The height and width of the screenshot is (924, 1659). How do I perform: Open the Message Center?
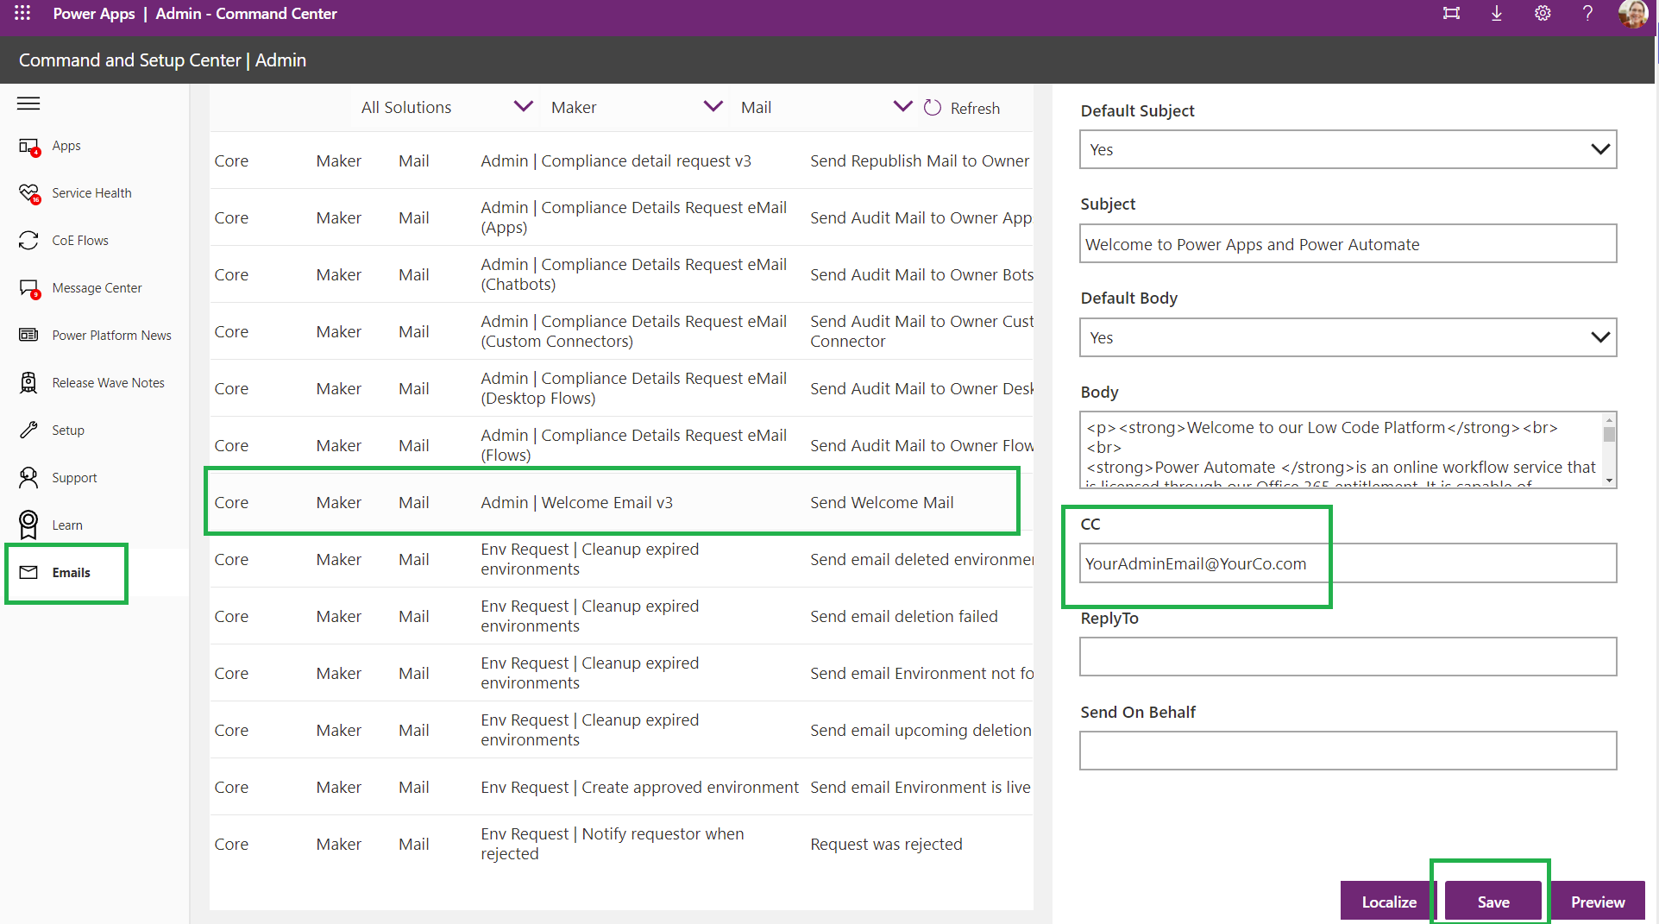pos(97,287)
